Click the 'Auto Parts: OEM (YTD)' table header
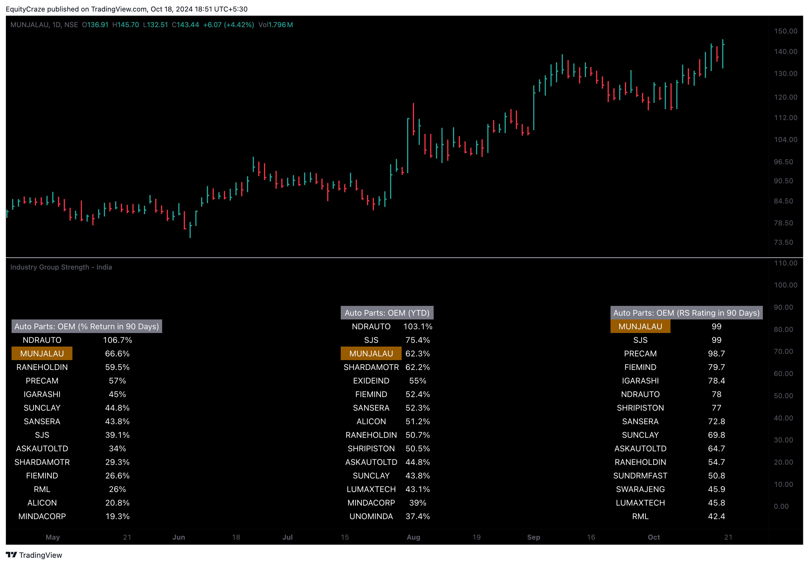This screenshot has height=565, width=809. (387, 313)
